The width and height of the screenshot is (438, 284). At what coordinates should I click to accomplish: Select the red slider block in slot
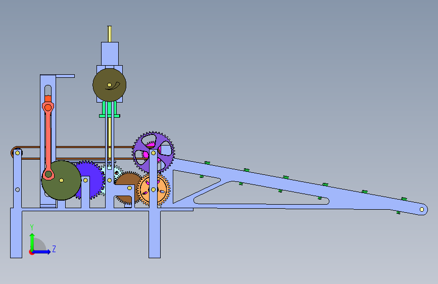coord(48,99)
